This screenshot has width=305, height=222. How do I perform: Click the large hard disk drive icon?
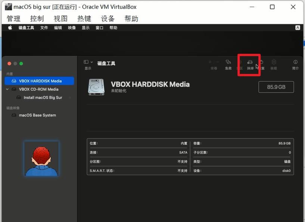[x=96, y=87]
